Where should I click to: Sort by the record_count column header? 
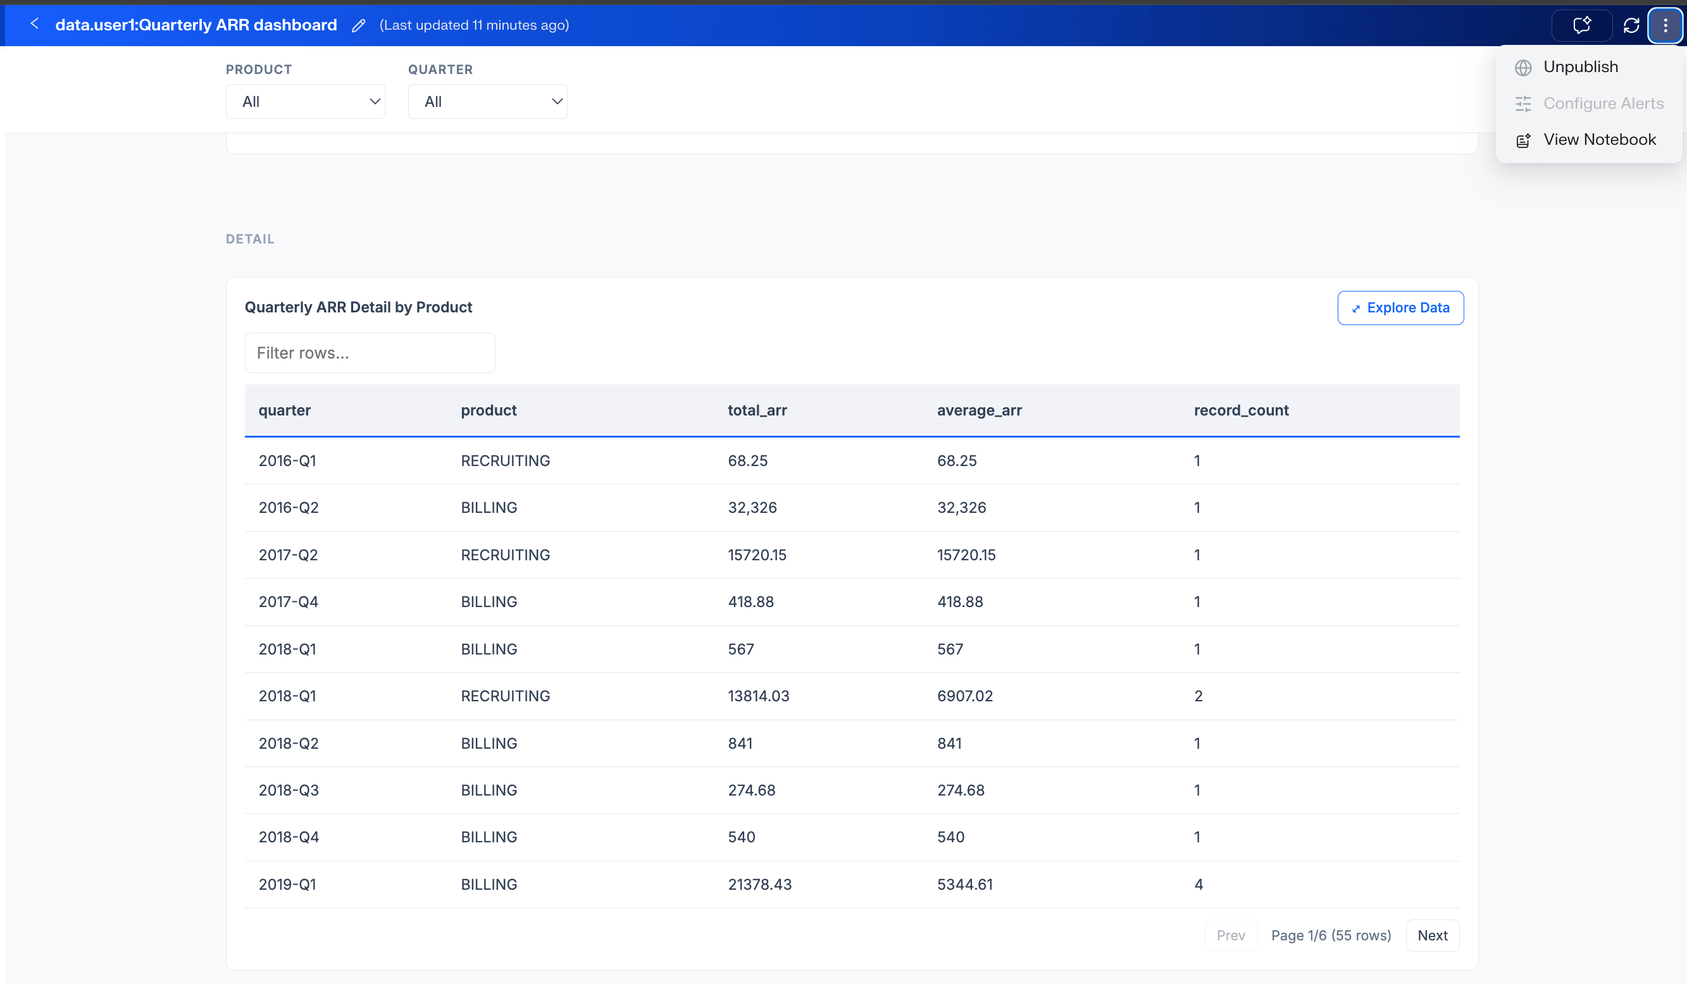[1241, 410]
